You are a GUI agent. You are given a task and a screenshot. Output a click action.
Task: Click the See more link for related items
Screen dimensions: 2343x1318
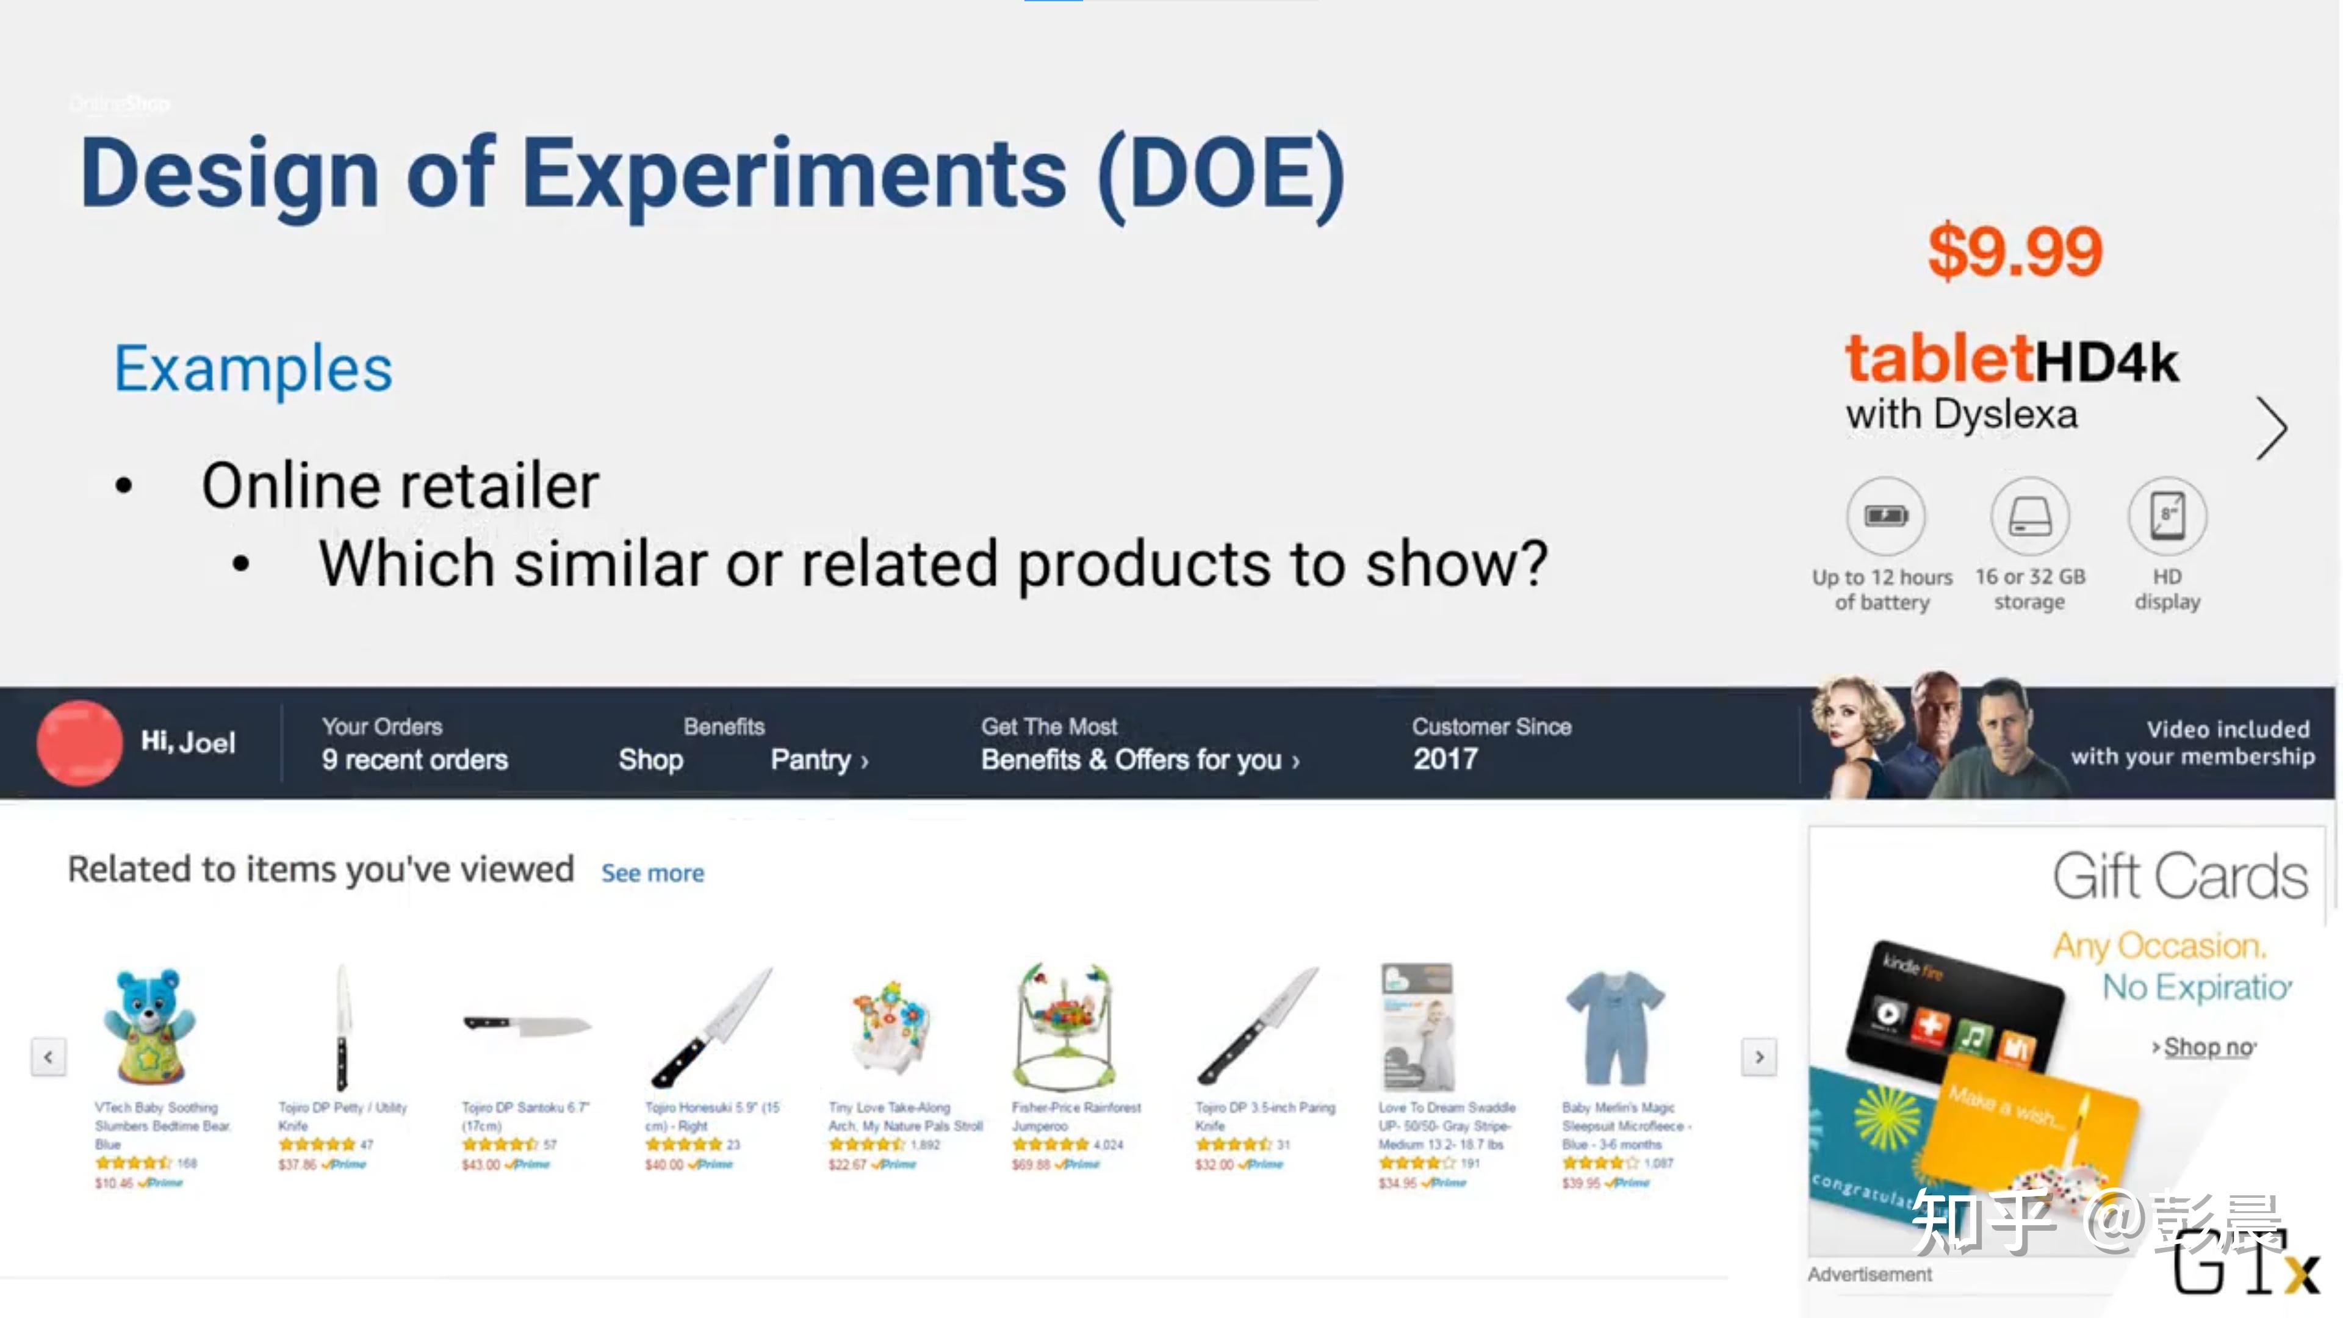tap(652, 873)
